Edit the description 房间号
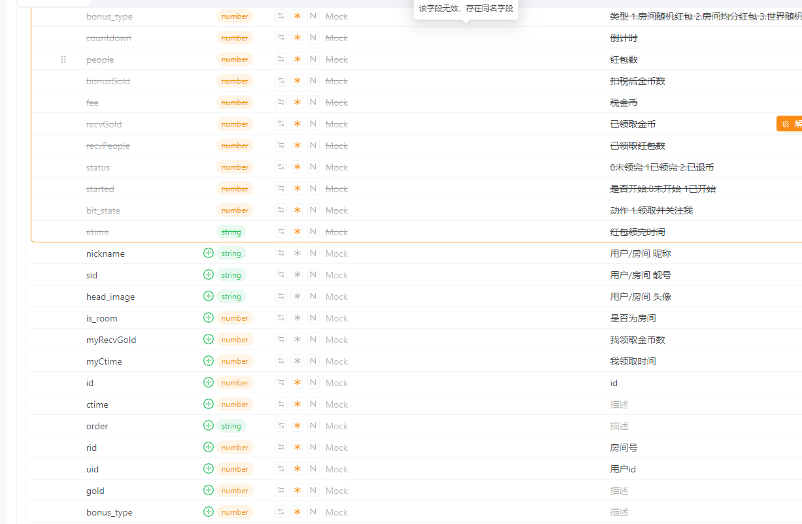 click(624, 447)
